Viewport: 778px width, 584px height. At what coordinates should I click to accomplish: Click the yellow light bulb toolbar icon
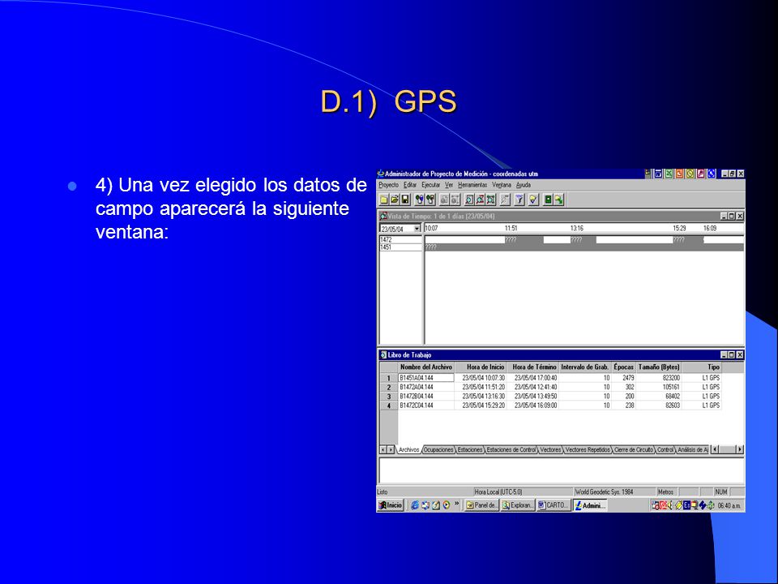pos(533,200)
